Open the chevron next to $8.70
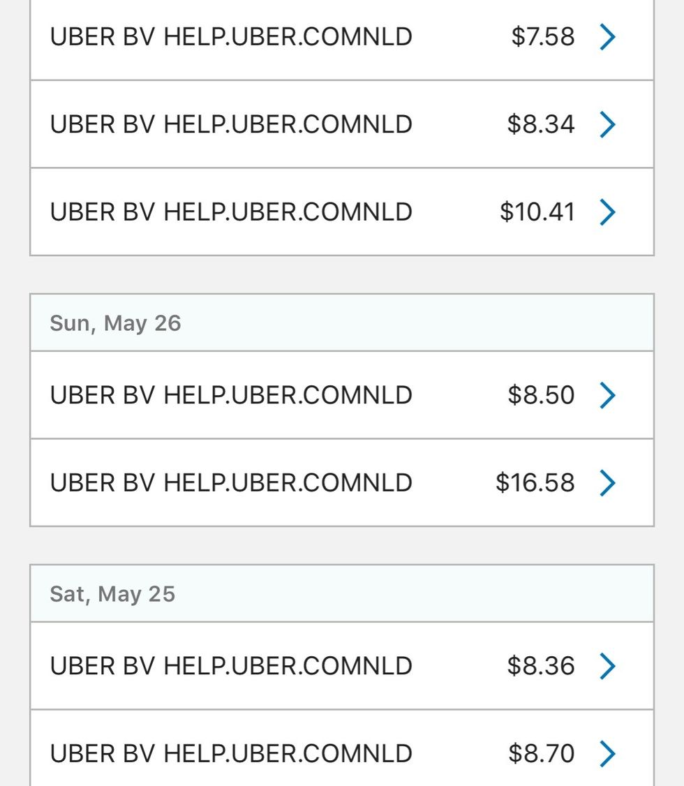Viewport: 684px width, 786px height. click(x=607, y=753)
